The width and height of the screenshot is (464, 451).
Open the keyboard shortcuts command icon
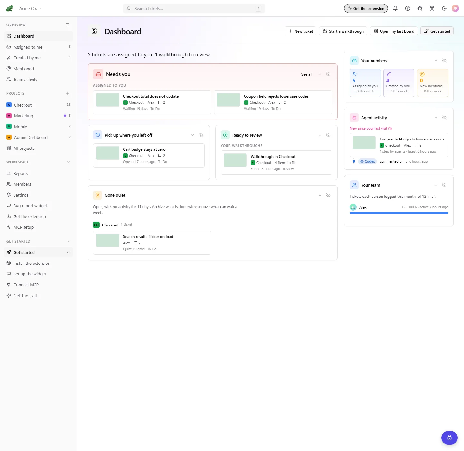[432, 8]
